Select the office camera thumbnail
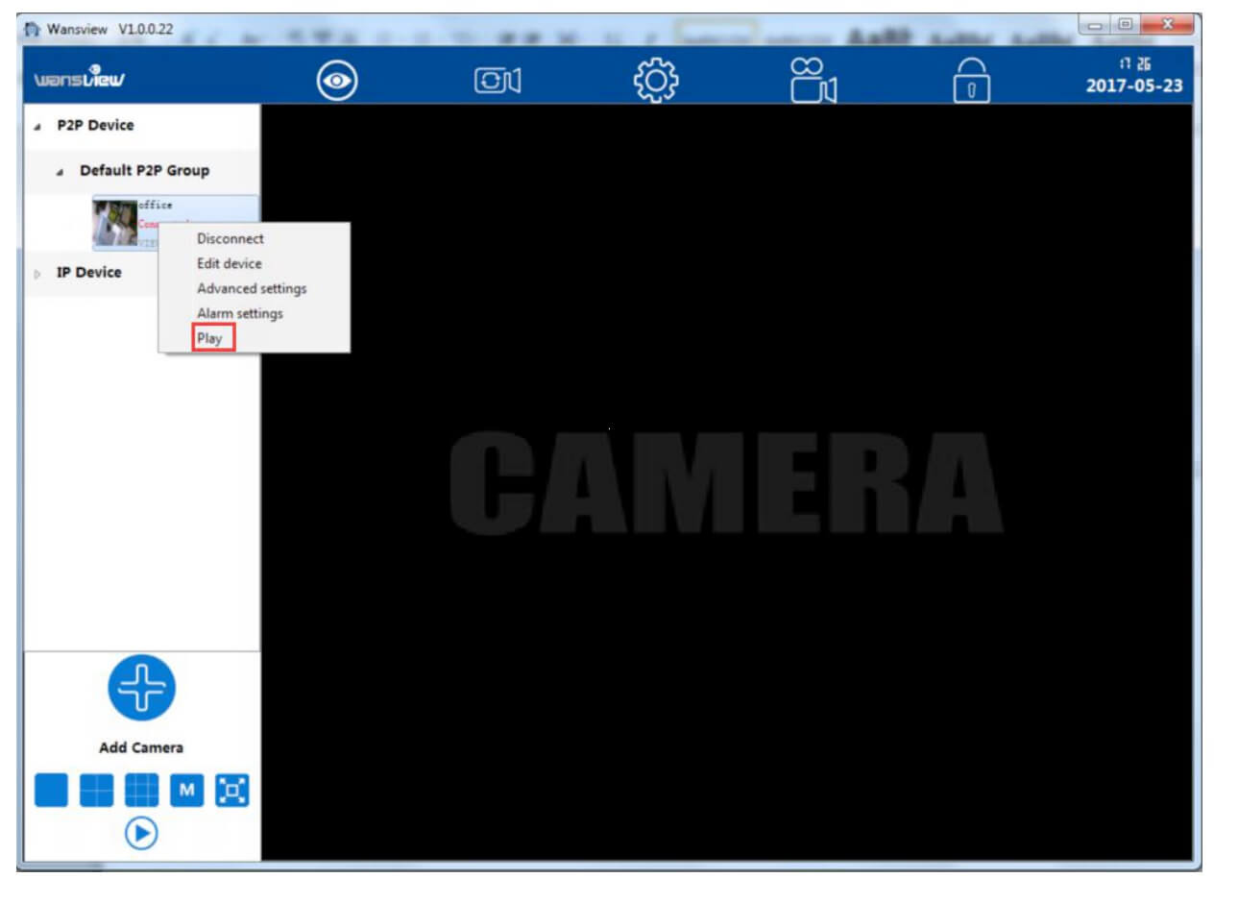This screenshot has height=902, width=1238. pyautogui.click(x=115, y=222)
